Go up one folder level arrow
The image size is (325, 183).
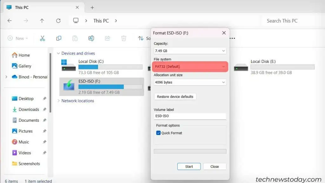coord(42,21)
